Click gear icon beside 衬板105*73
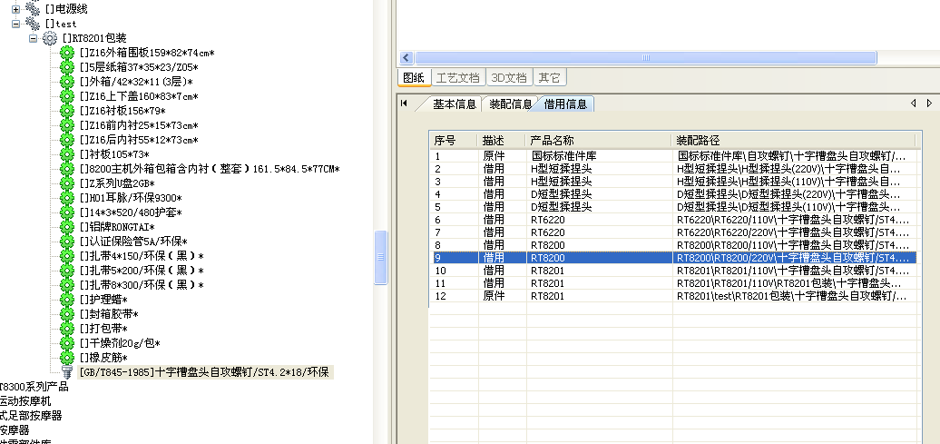This screenshot has width=940, height=444. (x=67, y=154)
